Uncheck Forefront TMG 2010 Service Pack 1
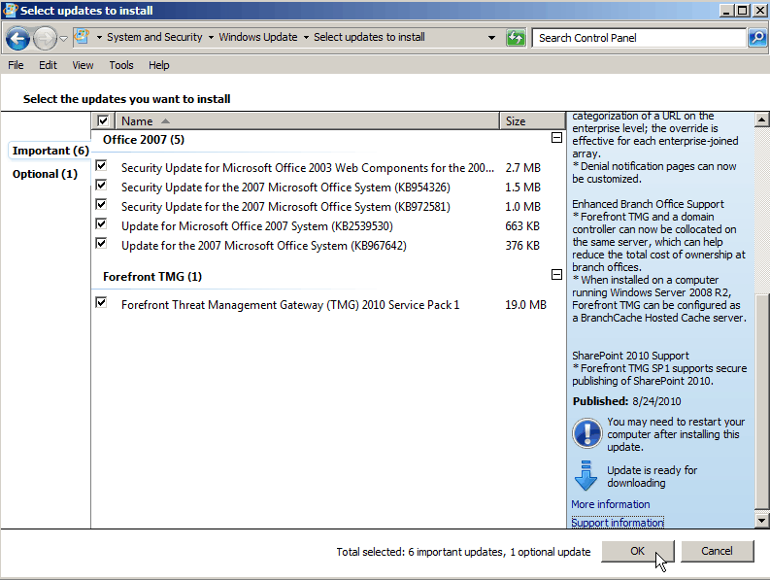Viewport: 770px width, 580px height. tap(101, 303)
